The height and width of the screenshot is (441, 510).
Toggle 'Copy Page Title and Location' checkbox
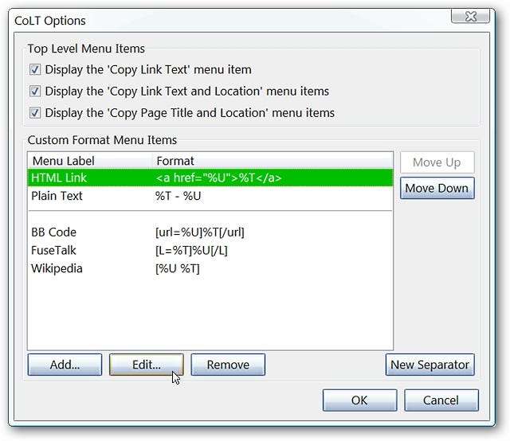pyautogui.click(x=35, y=113)
